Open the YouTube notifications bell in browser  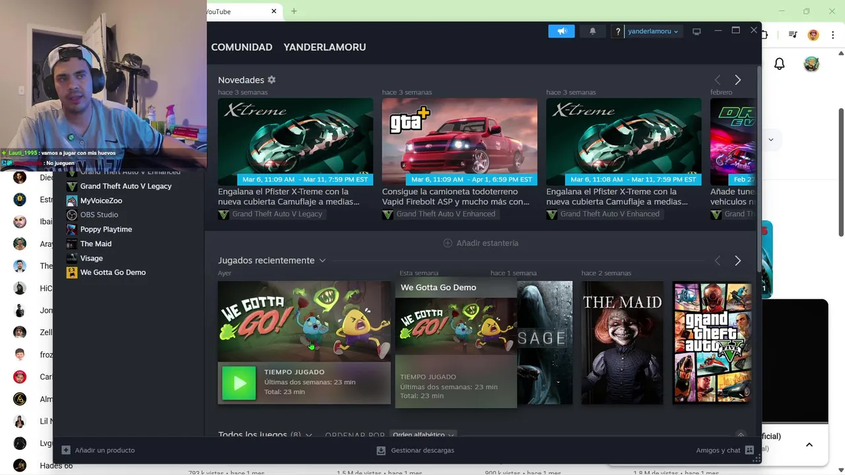coord(780,64)
